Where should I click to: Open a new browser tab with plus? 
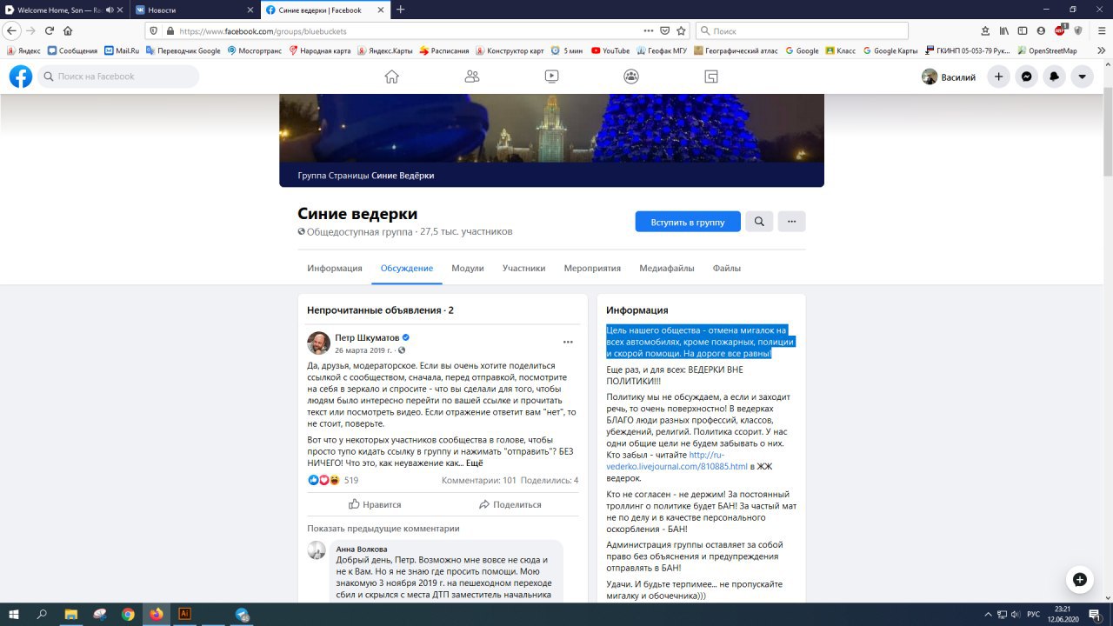[x=400, y=10]
